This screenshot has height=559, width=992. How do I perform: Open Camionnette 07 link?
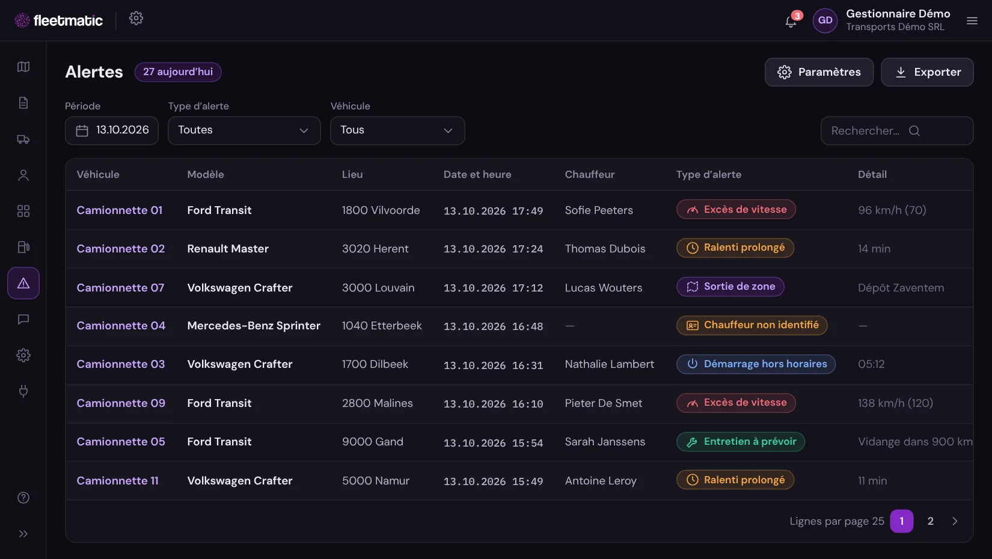point(120,288)
